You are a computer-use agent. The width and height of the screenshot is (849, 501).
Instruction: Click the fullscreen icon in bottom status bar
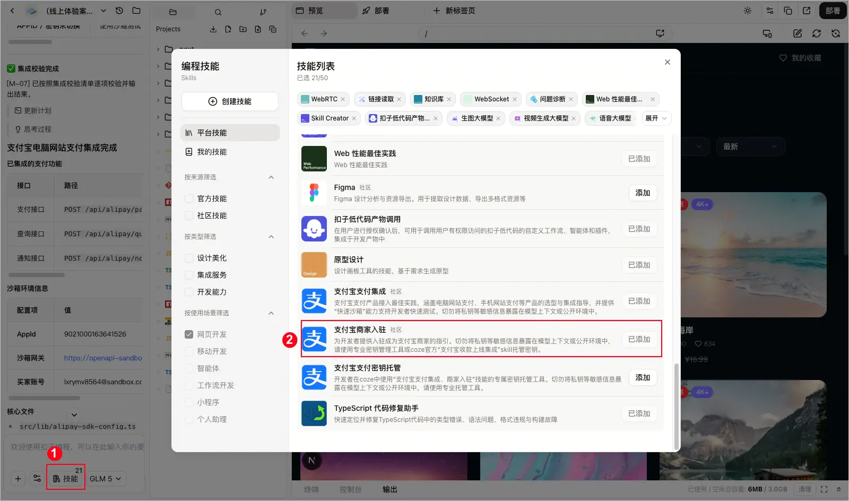(824, 489)
